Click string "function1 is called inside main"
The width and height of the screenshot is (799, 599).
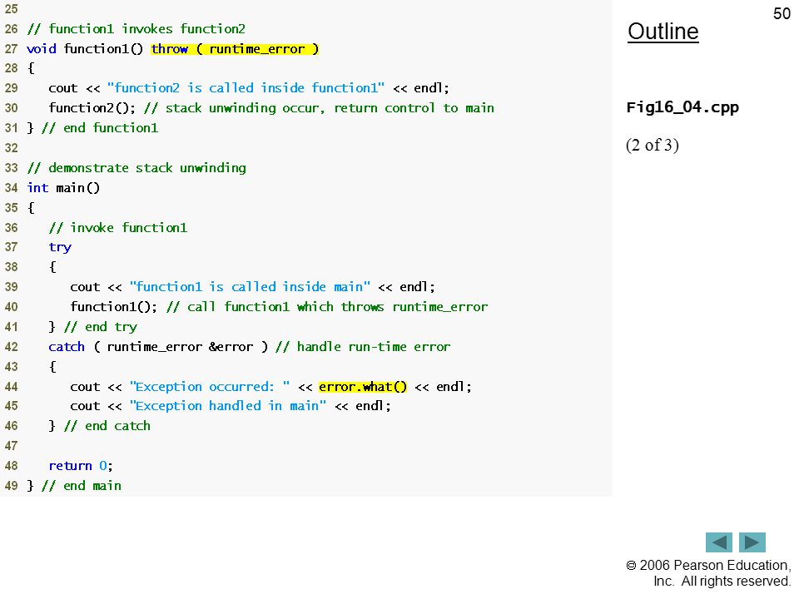(250, 287)
